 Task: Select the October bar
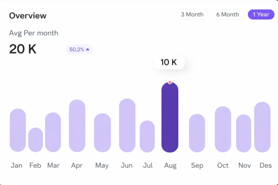click(x=223, y=129)
